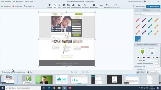Image resolution: width=161 pixels, height=90 pixels.
Task: Open the Hilfe menu
Action: click(x=31, y=1)
